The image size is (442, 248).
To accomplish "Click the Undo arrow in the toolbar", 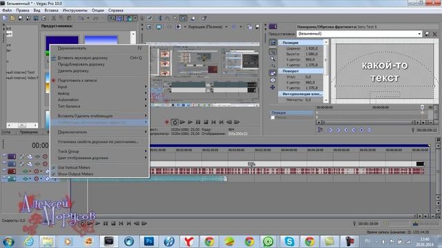I will coord(81,19).
